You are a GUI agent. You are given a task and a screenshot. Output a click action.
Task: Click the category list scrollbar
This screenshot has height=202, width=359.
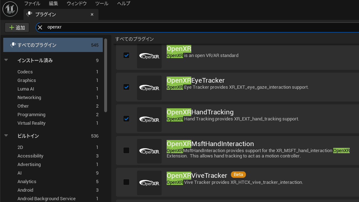[106, 76]
